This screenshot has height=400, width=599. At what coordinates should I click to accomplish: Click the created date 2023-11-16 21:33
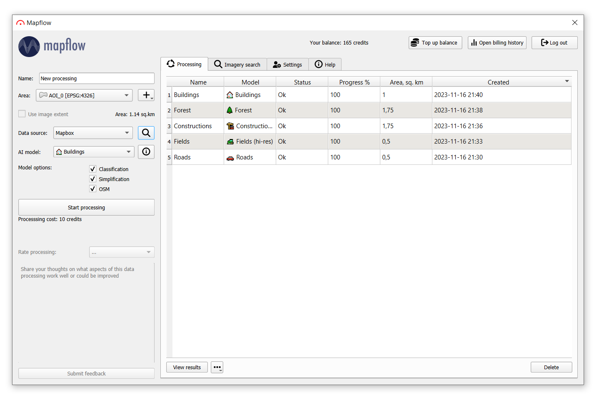[458, 142]
